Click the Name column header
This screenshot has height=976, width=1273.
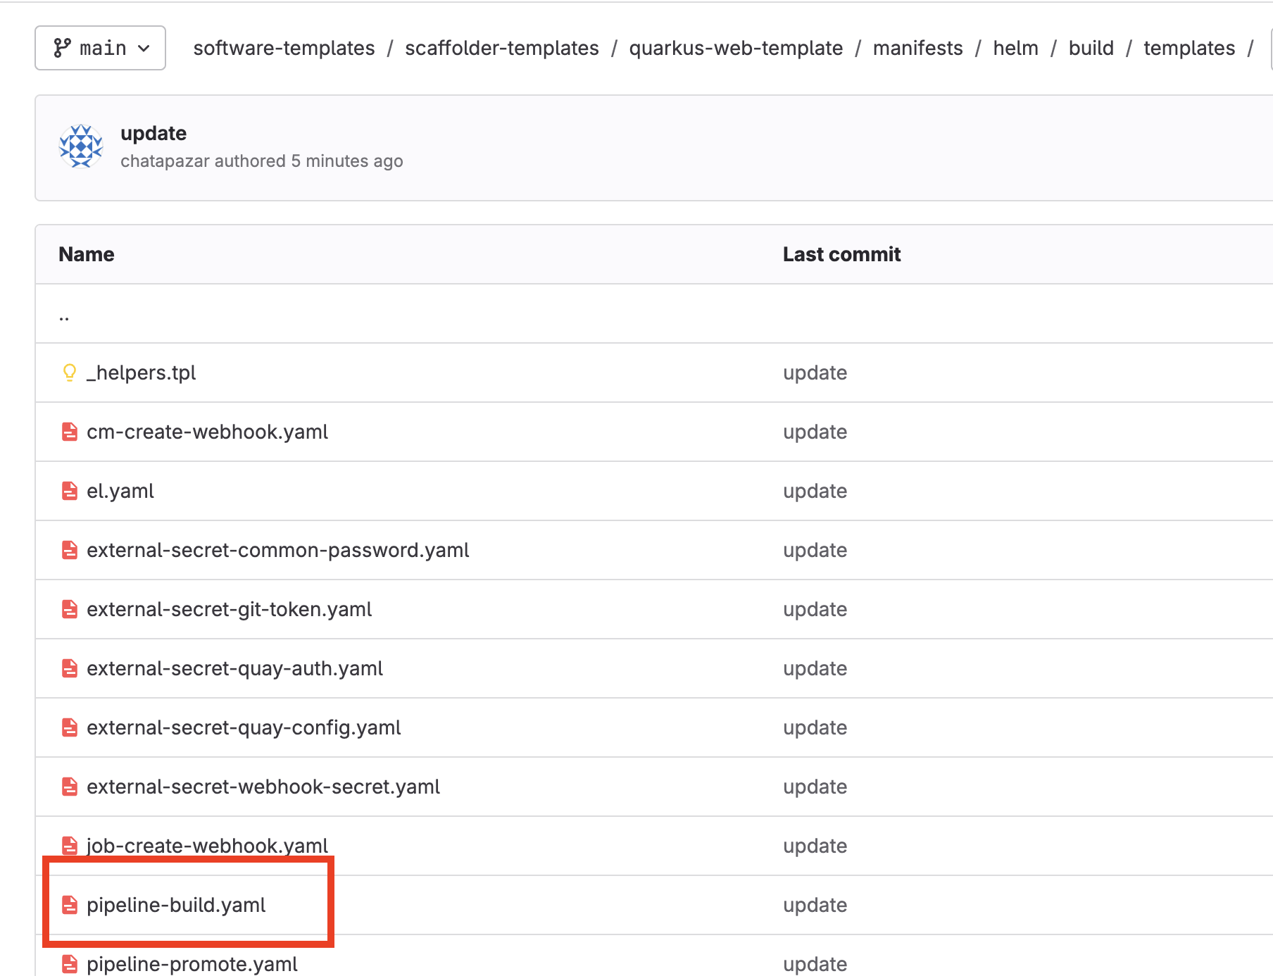(x=86, y=254)
